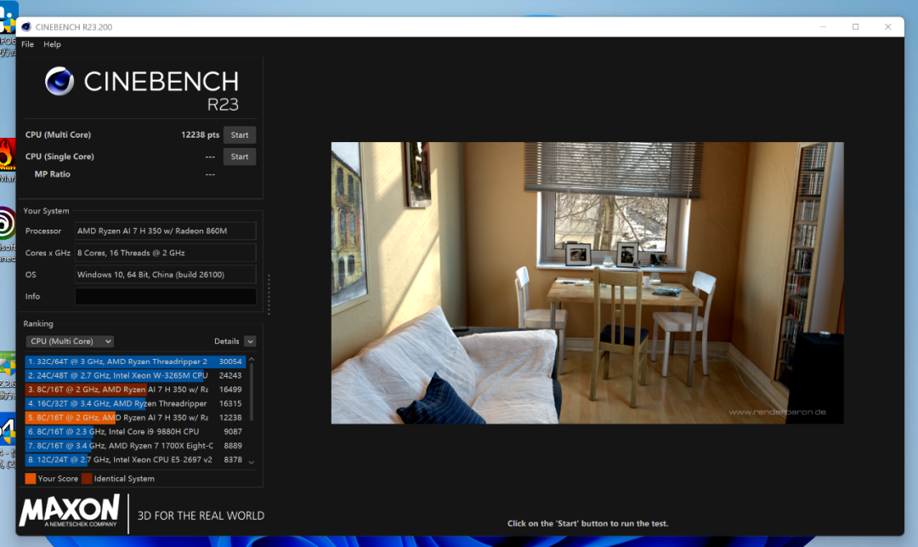Click the MP Ratio label
Viewport: 918px width, 547px height.
point(52,174)
